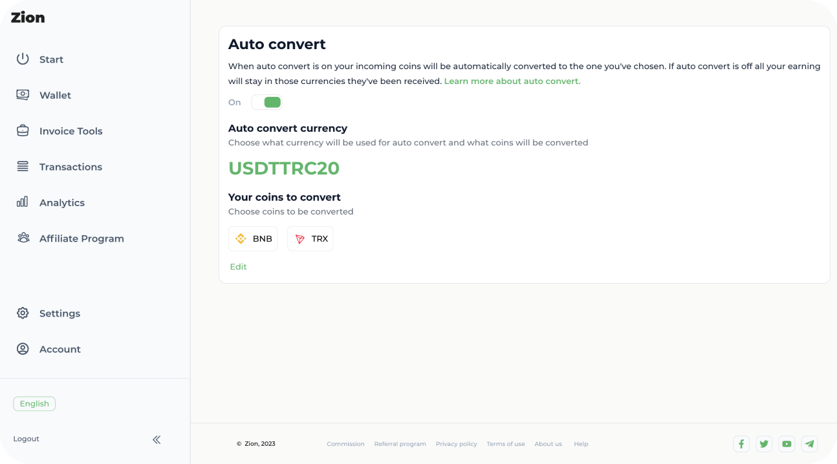The width and height of the screenshot is (837, 464).
Task: Open the English language selector
Action: [x=34, y=404]
